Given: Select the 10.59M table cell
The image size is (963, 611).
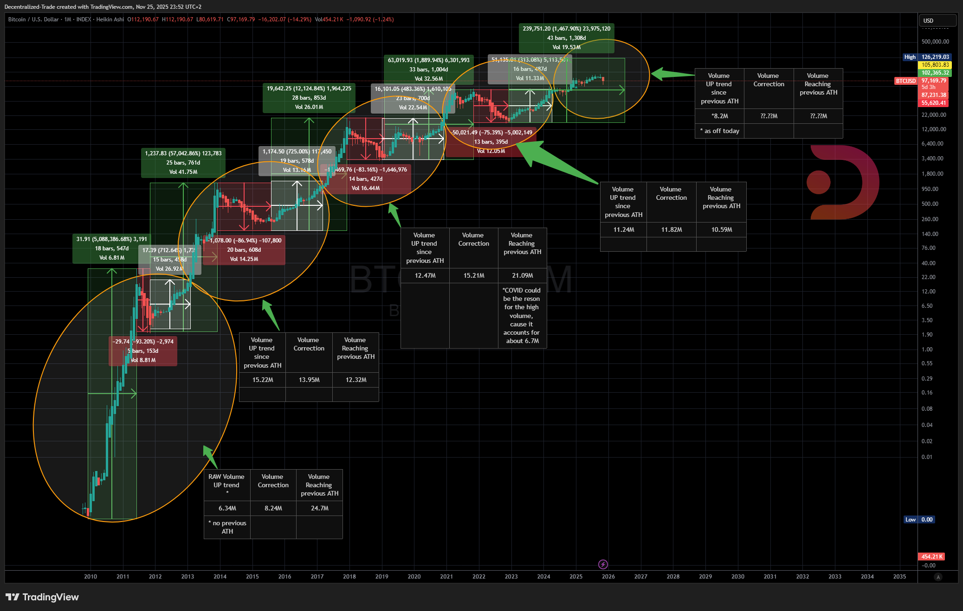Looking at the screenshot, I should click(722, 230).
